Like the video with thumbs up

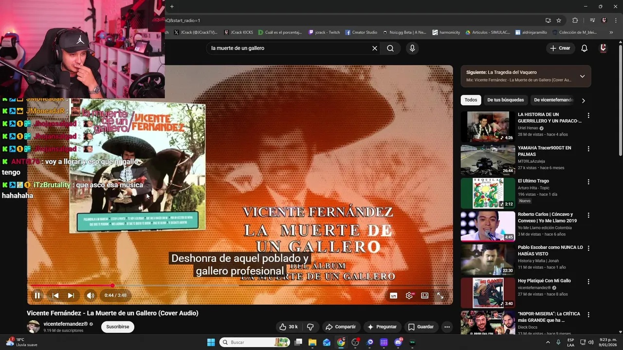point(288,327)
